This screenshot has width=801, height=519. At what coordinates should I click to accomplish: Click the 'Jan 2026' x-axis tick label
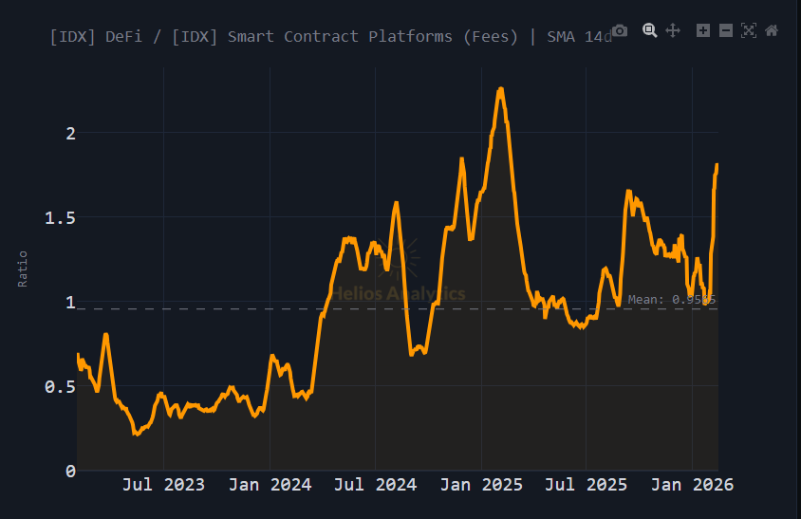pos(693,485)
